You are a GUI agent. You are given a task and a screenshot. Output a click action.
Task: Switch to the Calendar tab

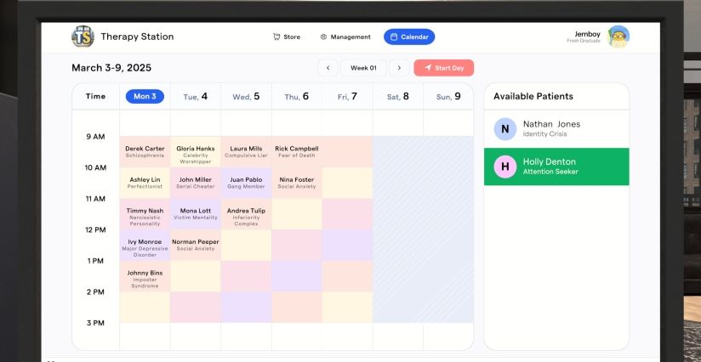pyautogui.click(x=408, y=37)
